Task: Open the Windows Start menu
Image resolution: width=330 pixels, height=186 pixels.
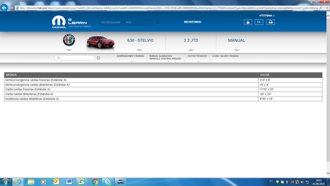Action: (x=5, y=182)
